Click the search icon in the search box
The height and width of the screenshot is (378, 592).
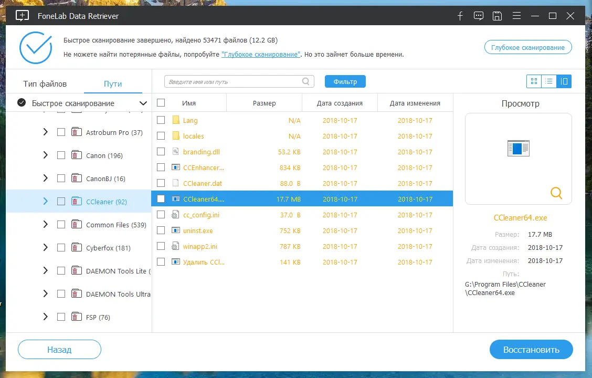pos(306,81)
